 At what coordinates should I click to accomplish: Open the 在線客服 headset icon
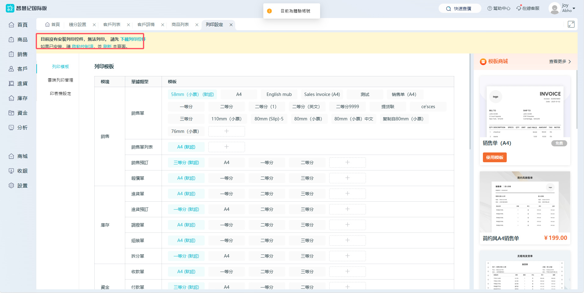pos(519,8)
